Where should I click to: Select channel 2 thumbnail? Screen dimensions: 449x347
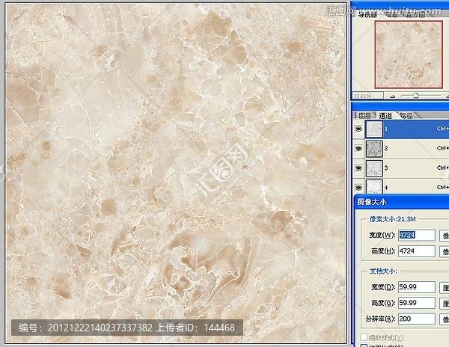(x=374, y=149)
